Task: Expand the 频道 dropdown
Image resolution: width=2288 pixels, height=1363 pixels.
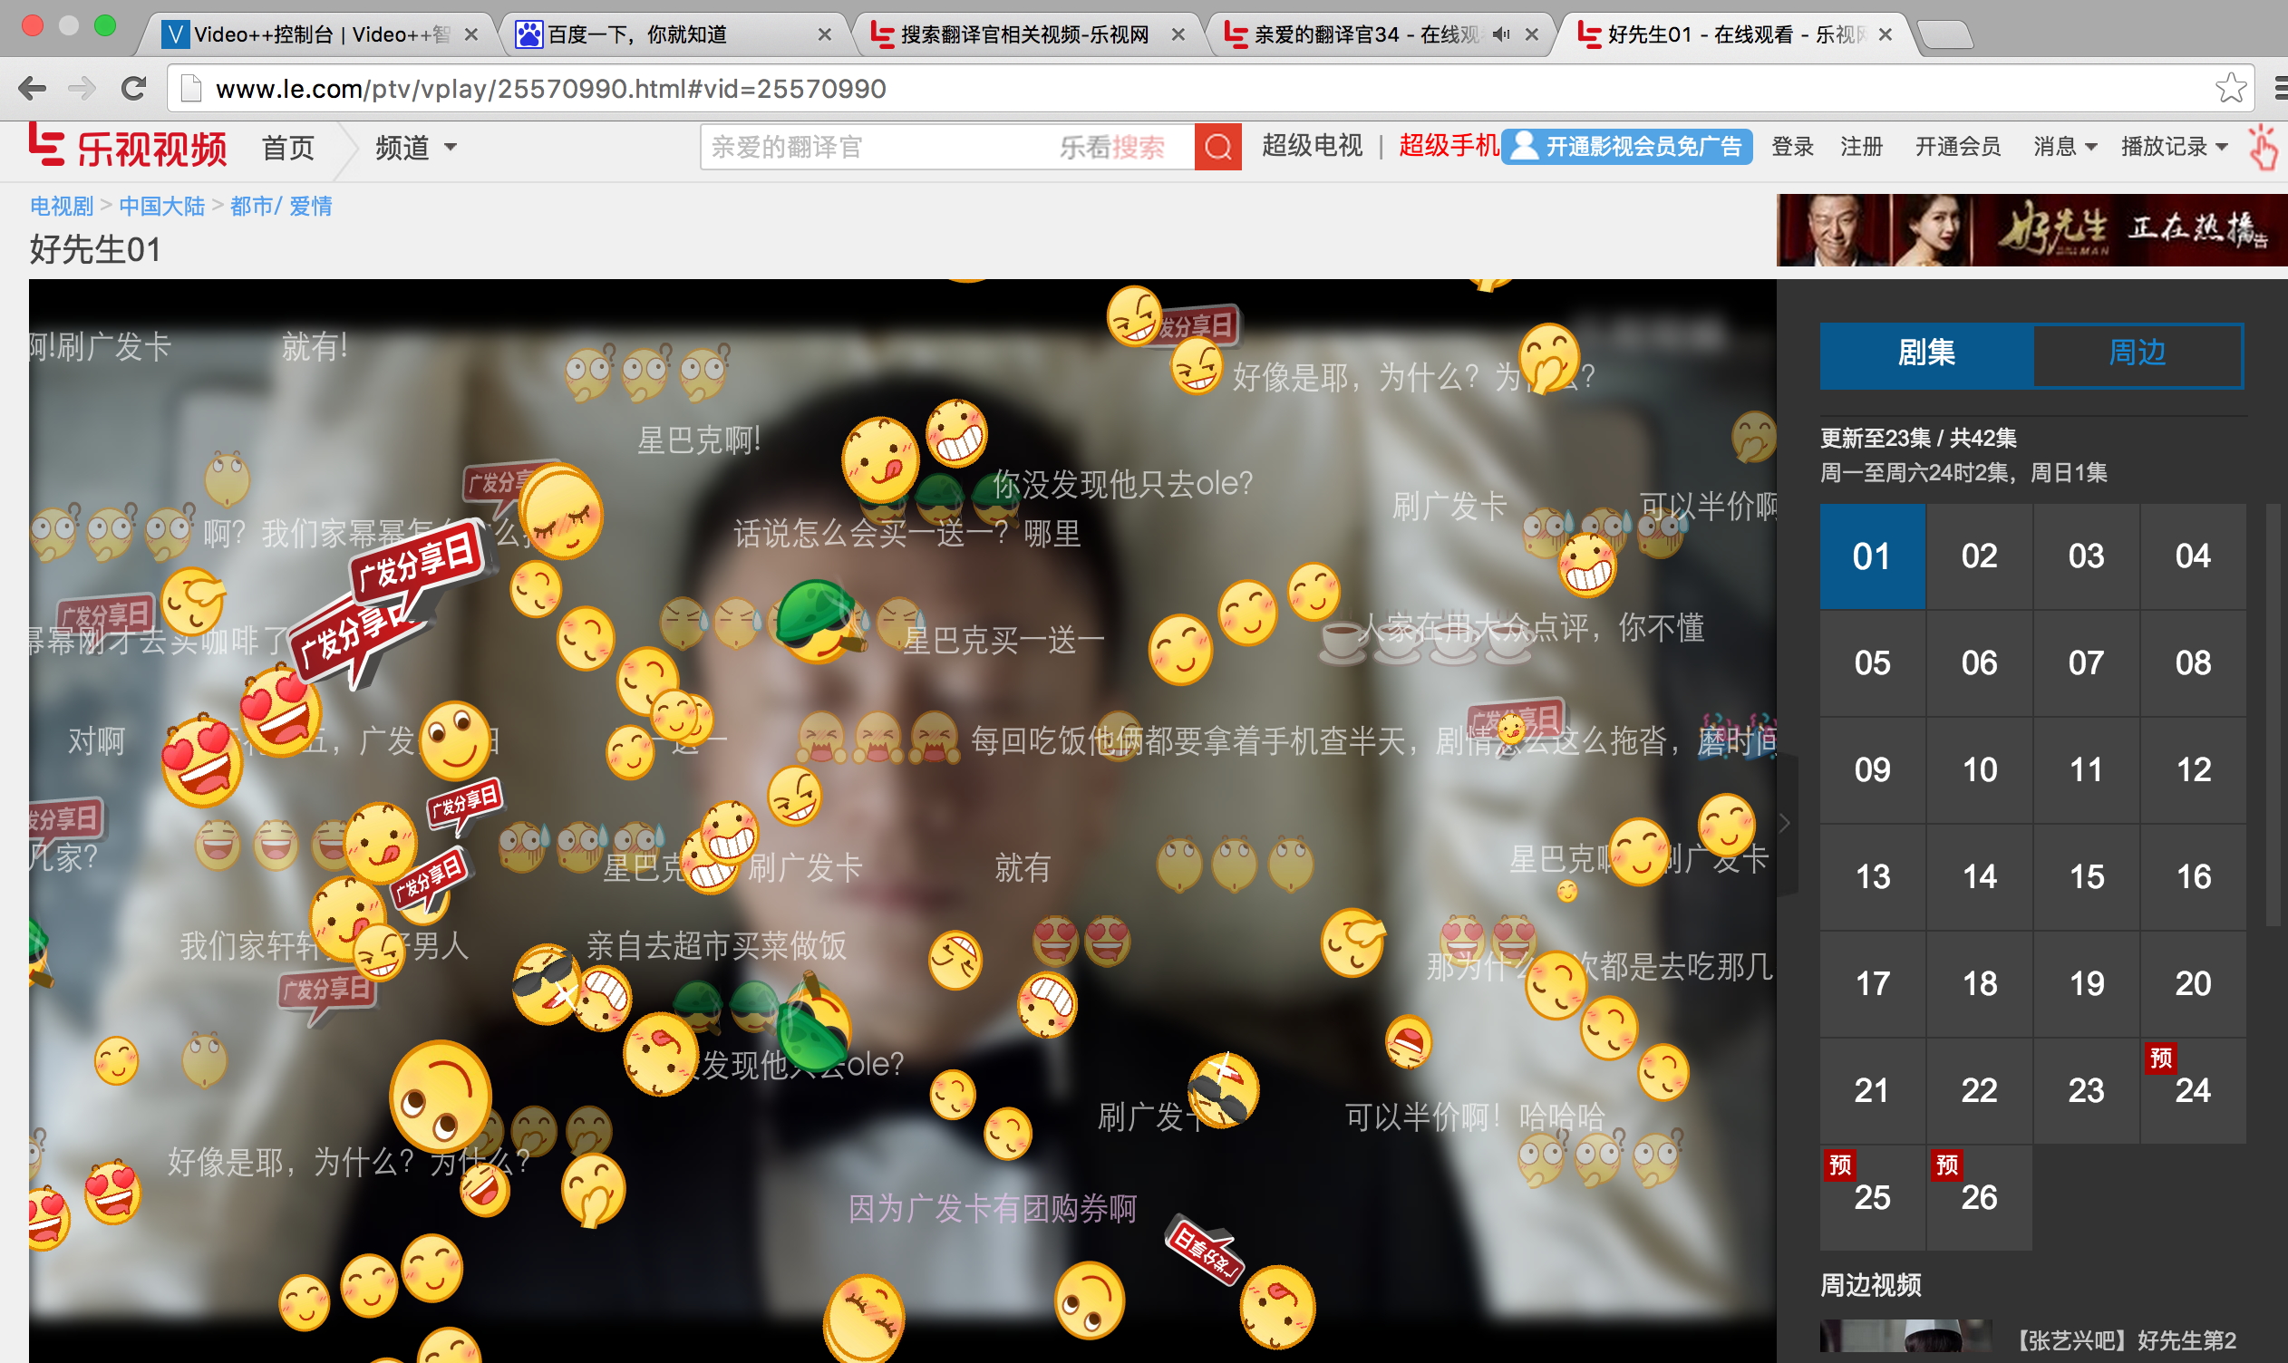Action: tap(415, 147)
